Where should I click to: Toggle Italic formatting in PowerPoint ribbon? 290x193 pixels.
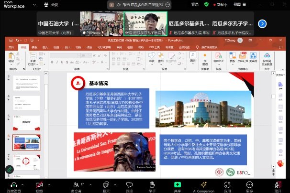point(57,62)
